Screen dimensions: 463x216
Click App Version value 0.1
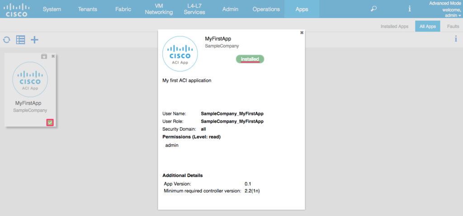[x=248, y=184]
